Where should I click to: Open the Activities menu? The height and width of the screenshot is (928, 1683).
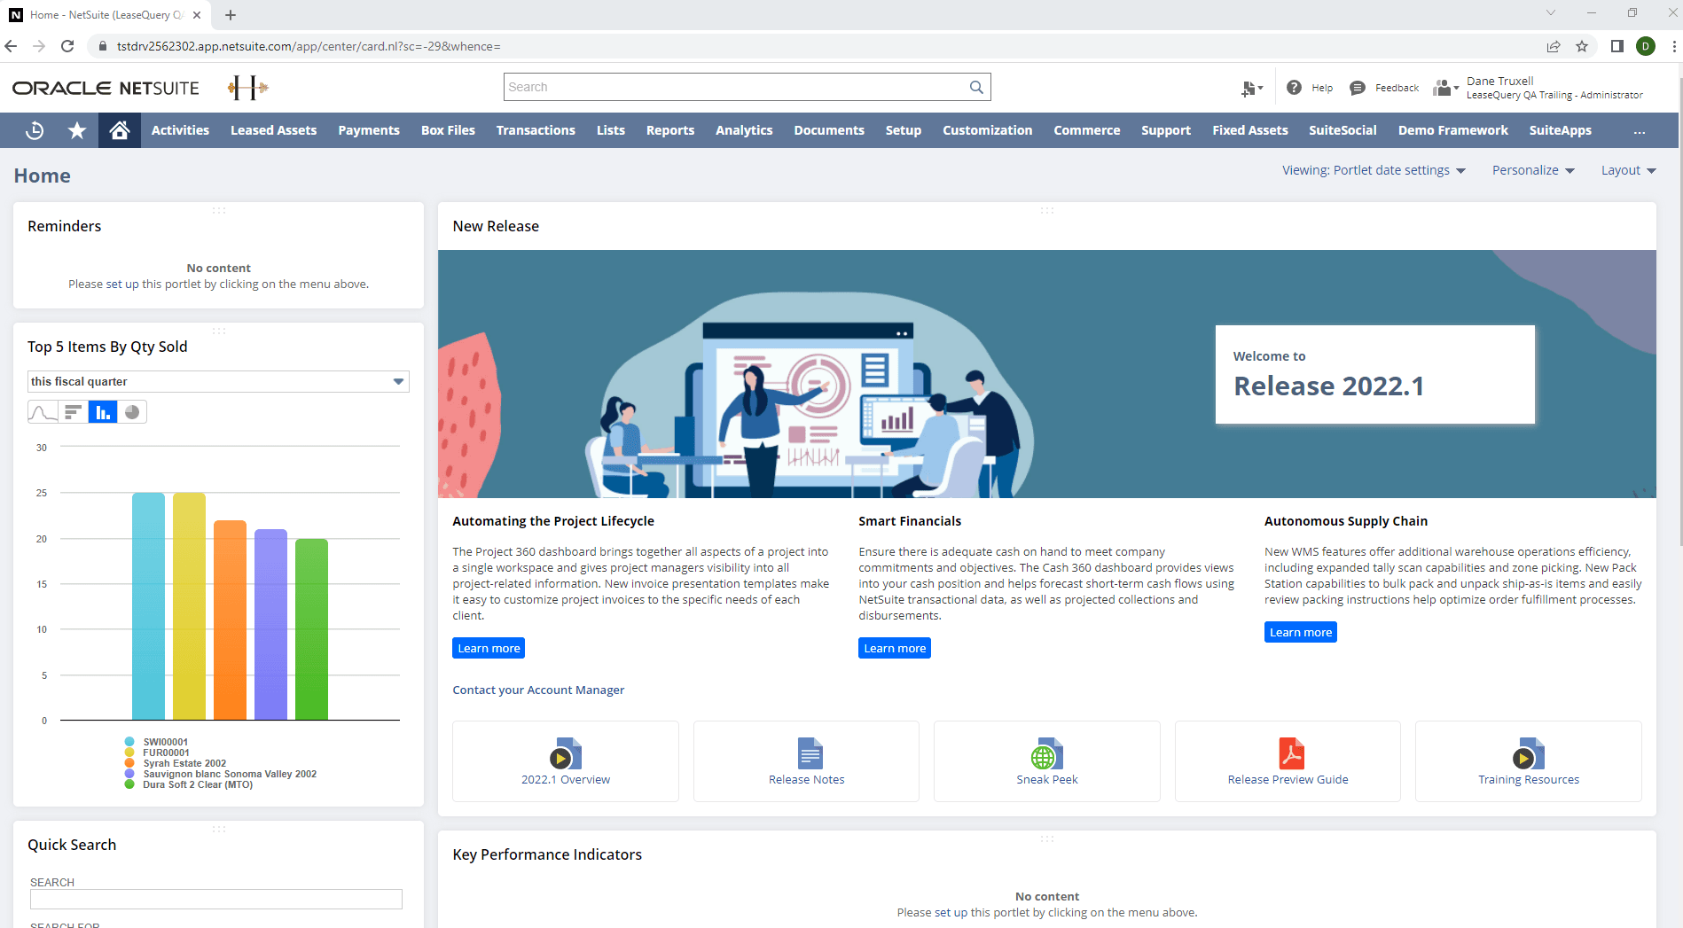pos(180,130)
